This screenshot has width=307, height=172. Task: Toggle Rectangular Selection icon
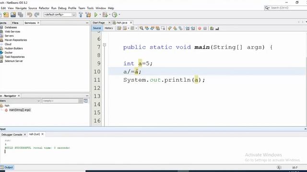(163, 28)
